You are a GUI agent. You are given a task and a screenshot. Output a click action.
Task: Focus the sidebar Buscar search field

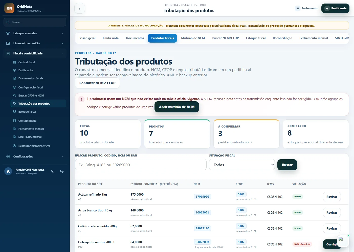tap(35, 22)
